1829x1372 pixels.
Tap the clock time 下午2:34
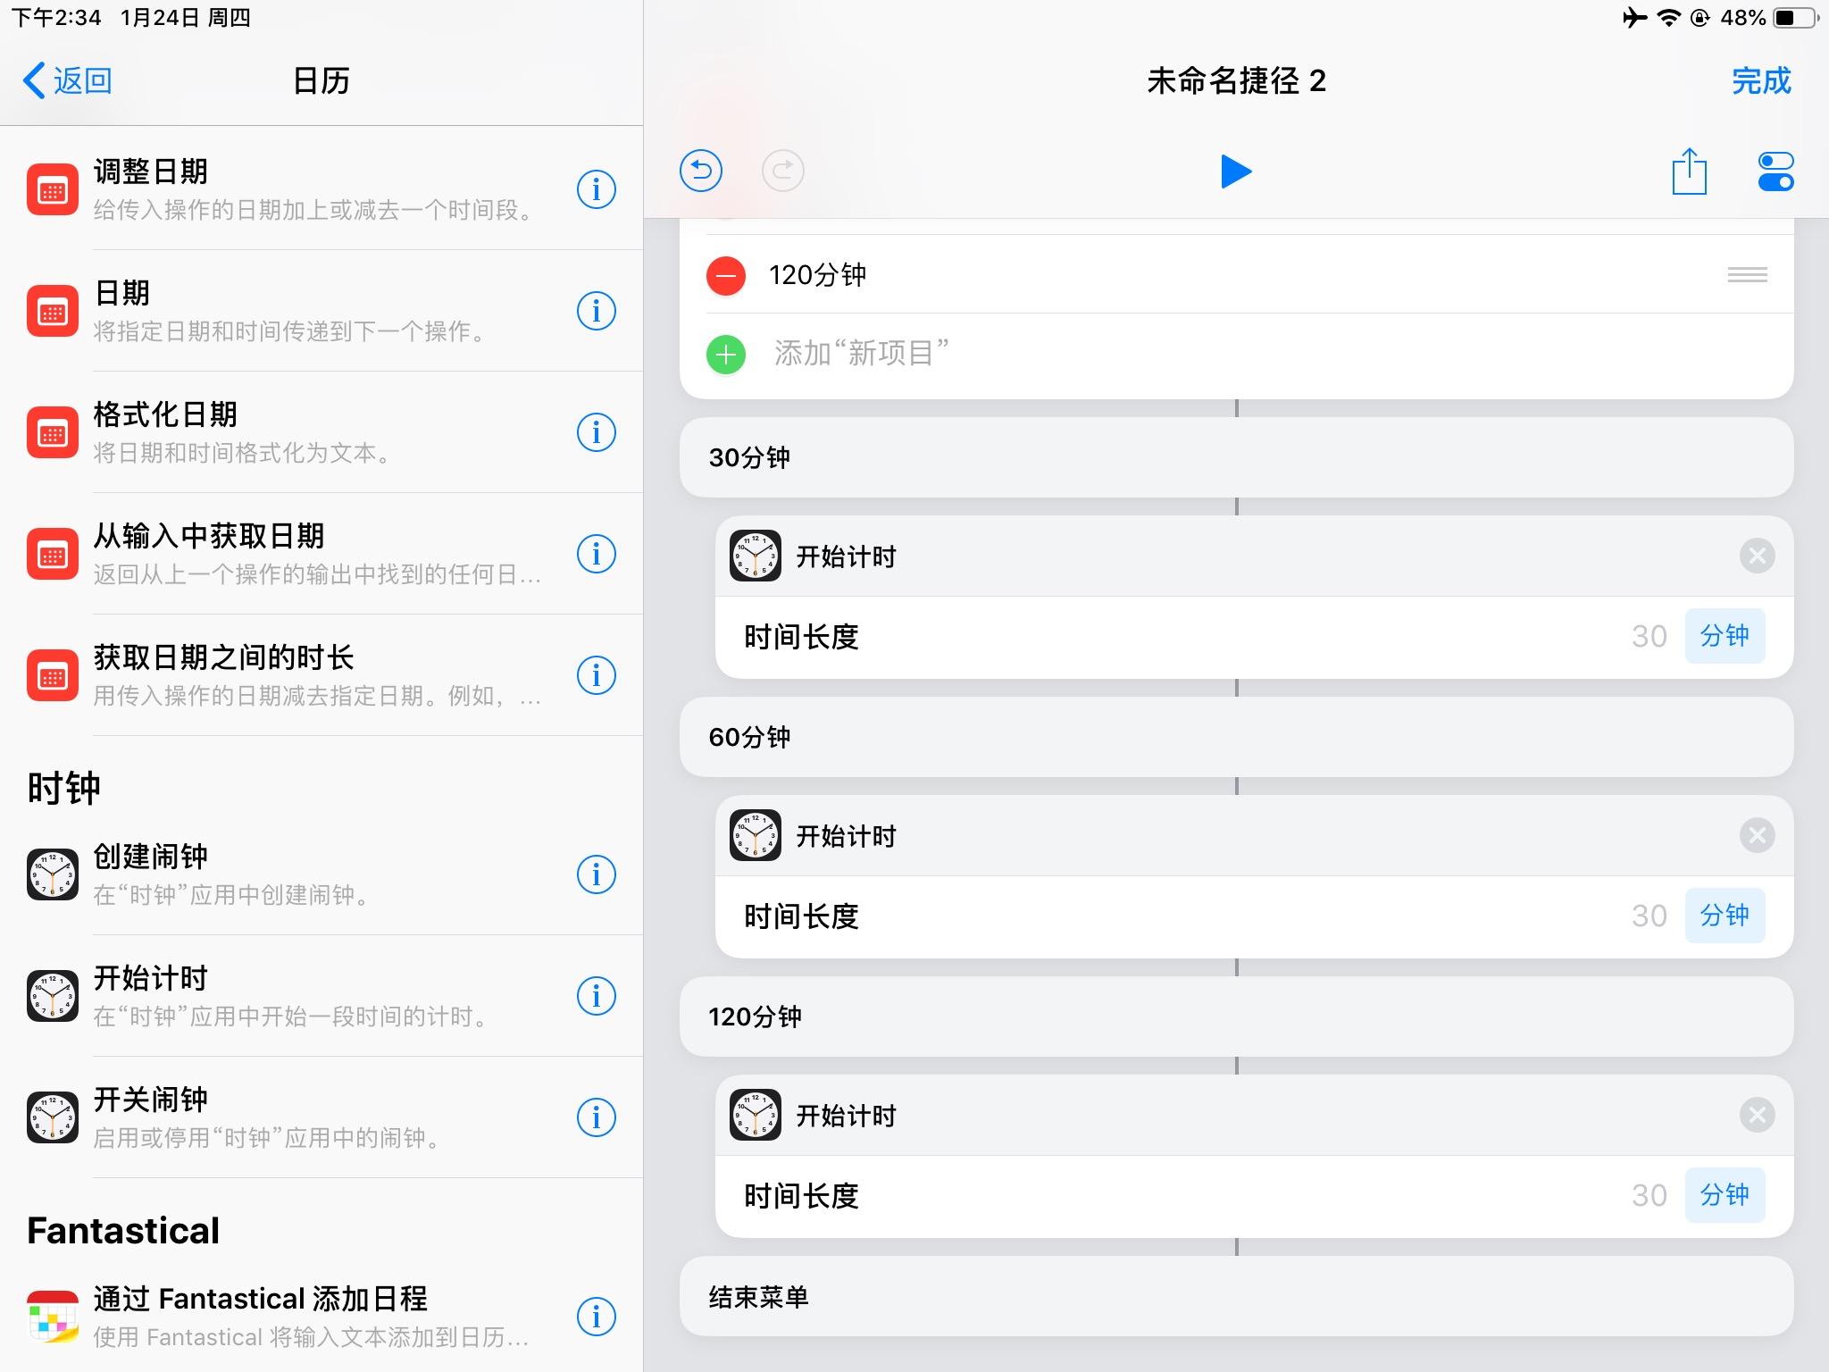pyautogui.click(x=56, y=18)
